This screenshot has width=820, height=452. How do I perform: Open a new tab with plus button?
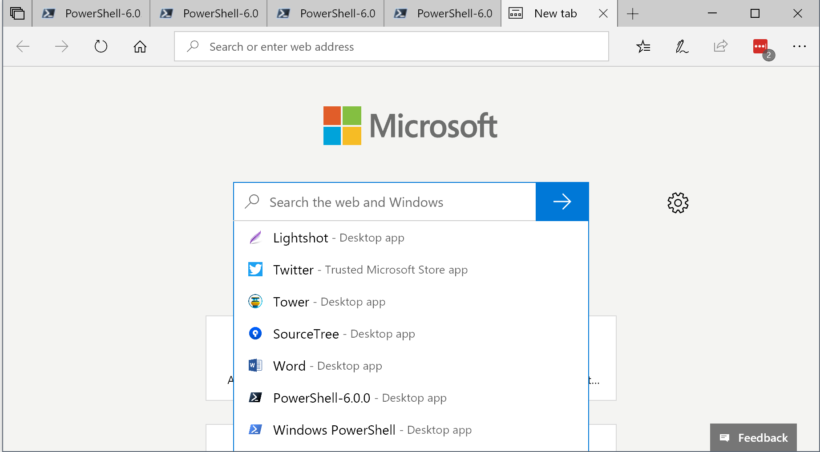(x=633, y=14)
